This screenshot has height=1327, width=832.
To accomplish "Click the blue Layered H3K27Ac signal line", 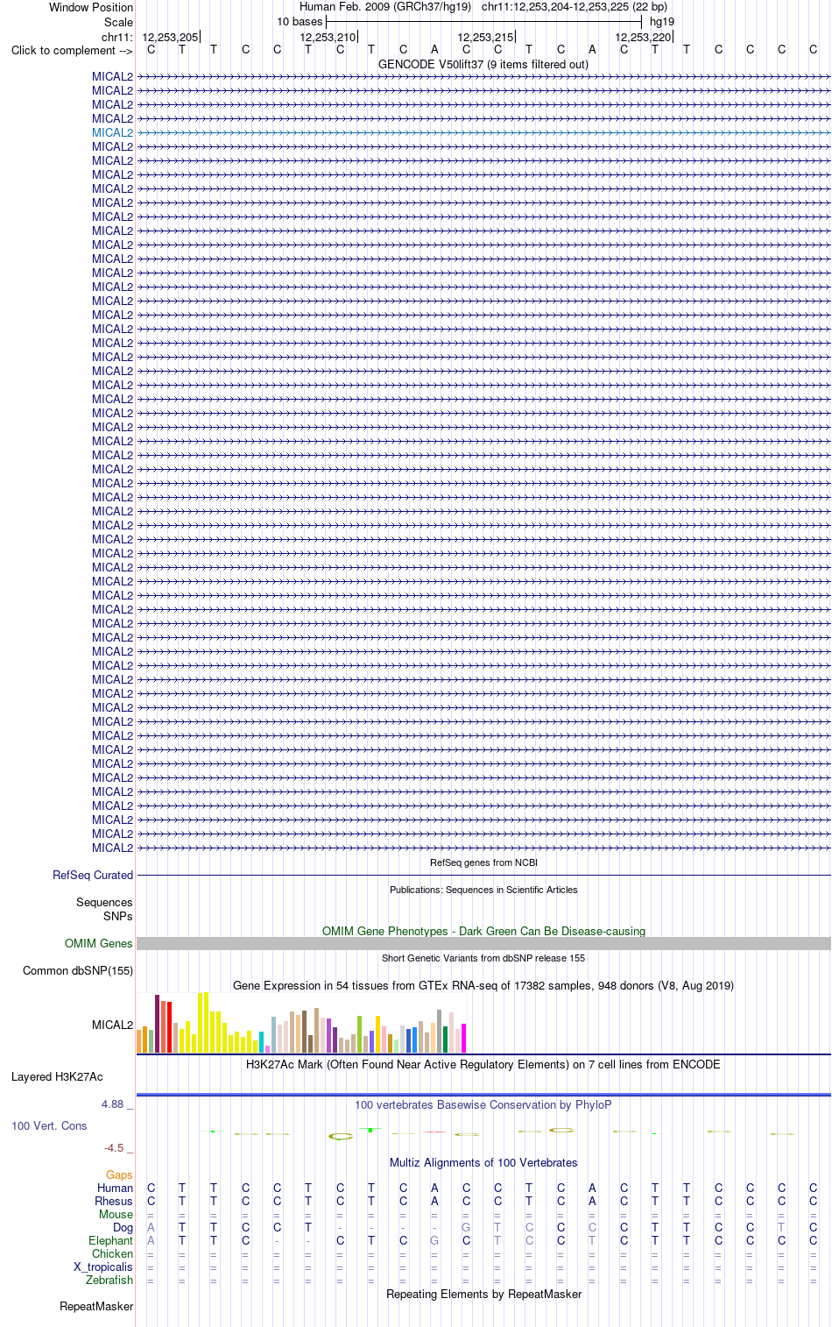I will 483,1094.
